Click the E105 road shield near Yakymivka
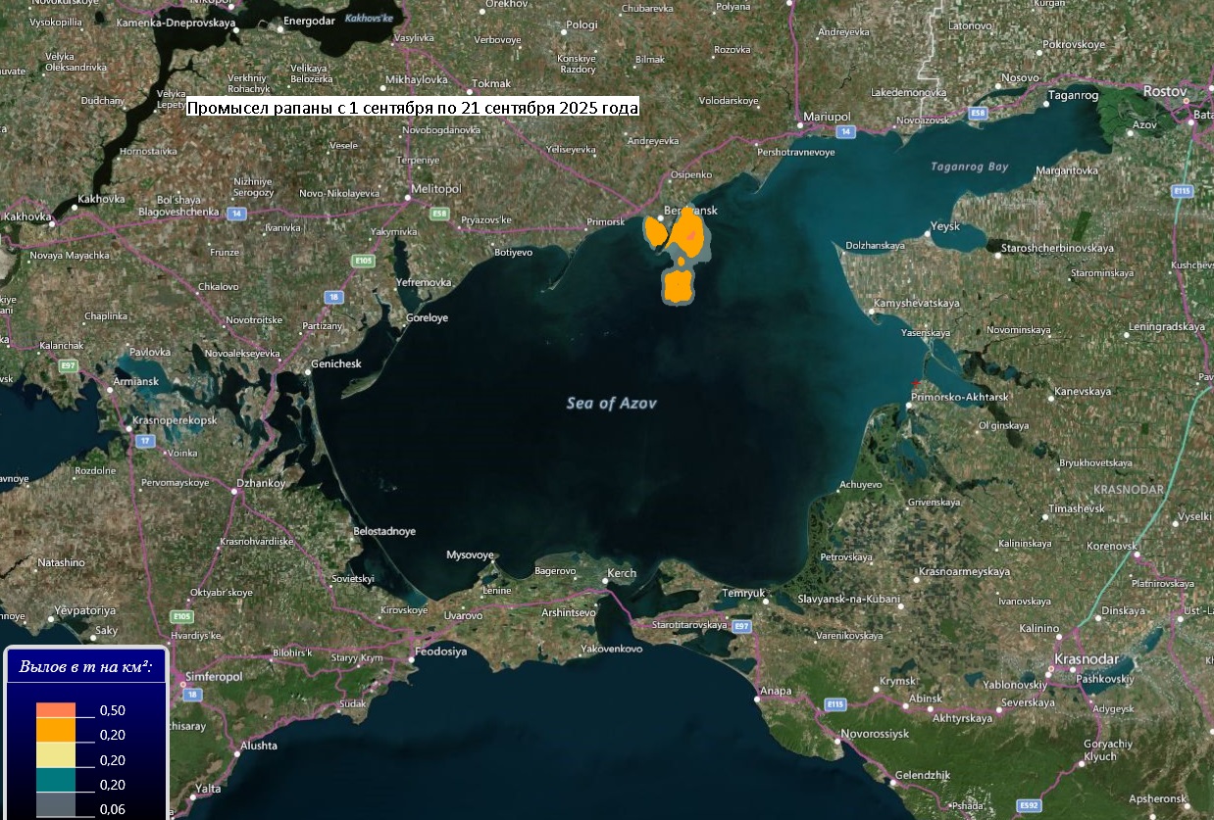This screenshot has height=820, width=1214. [x=364, y=261]
